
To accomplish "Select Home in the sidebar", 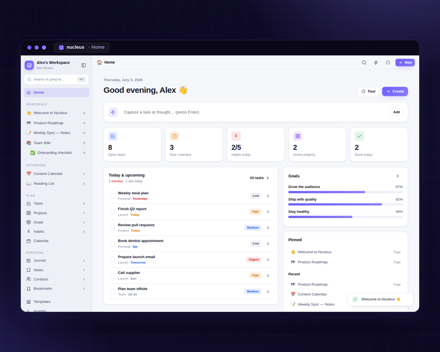I will 57,92.
